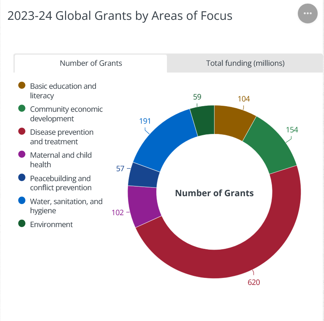324x321 pixels.
Task: Hide Environment series via legend text
Action: [52, 224]
